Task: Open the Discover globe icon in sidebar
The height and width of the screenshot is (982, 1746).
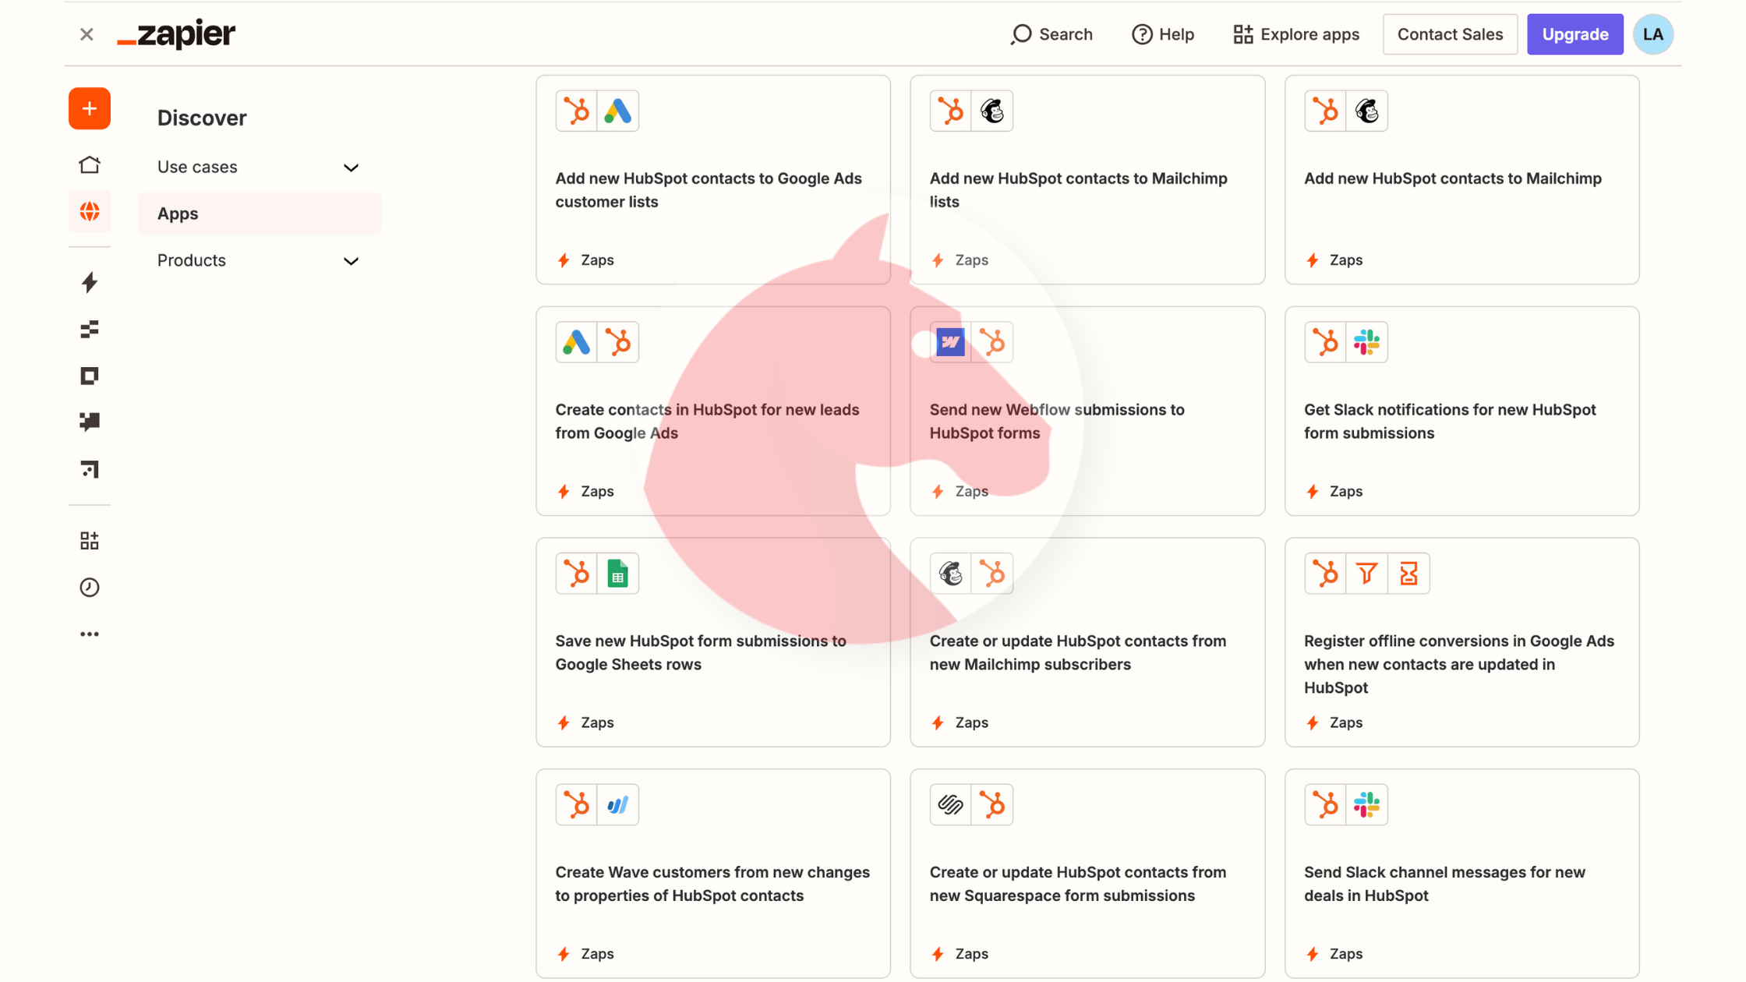Action: 90,211
